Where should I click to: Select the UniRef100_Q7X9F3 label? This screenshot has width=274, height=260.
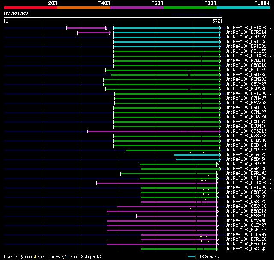tap(246, 136)
